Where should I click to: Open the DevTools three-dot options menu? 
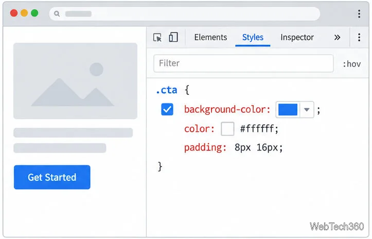[x=359, y=37]
